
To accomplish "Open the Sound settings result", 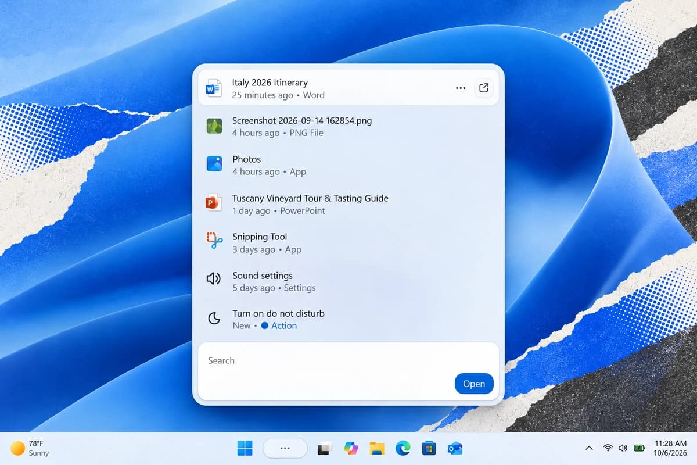I will click(348, 281).
